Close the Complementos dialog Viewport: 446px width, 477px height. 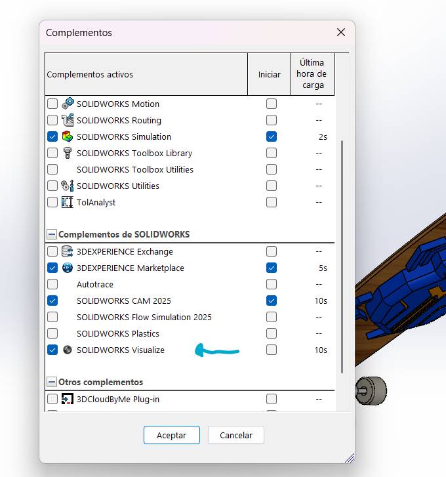[x=341, y=32]
